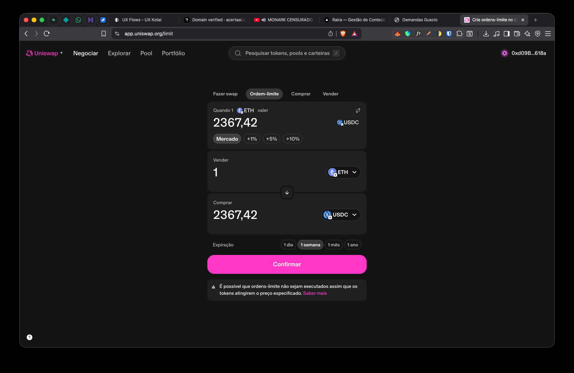This screenshot has width=574, height=373.
Task: Open the downloads icon
Action: point(486,34)
